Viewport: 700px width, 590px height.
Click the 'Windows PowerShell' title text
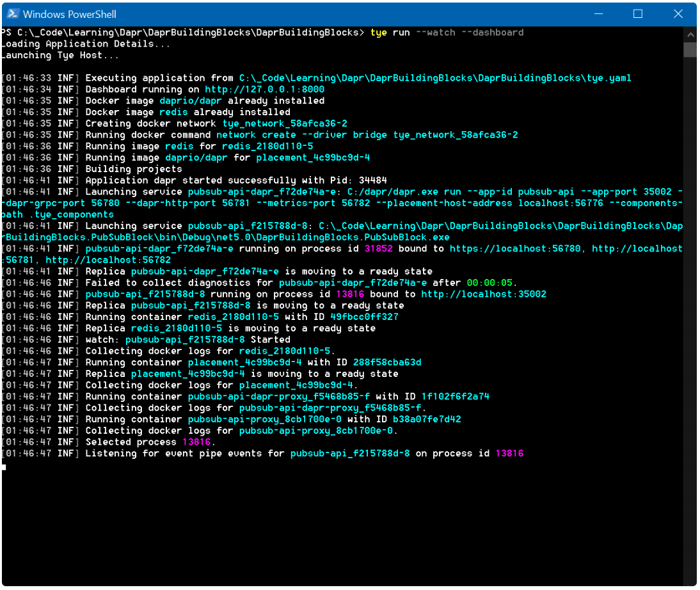tap(70, 14)
